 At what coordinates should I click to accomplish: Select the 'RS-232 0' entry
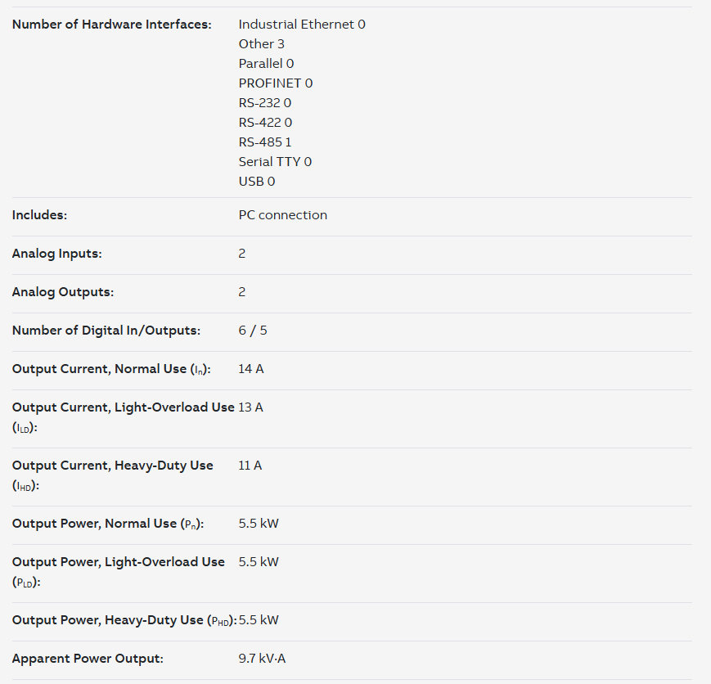click(265, 103)
